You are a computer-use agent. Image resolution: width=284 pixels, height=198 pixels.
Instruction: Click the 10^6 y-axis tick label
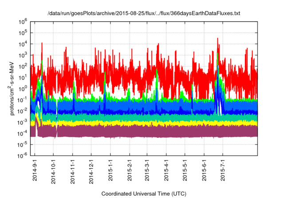click(23, 22)
